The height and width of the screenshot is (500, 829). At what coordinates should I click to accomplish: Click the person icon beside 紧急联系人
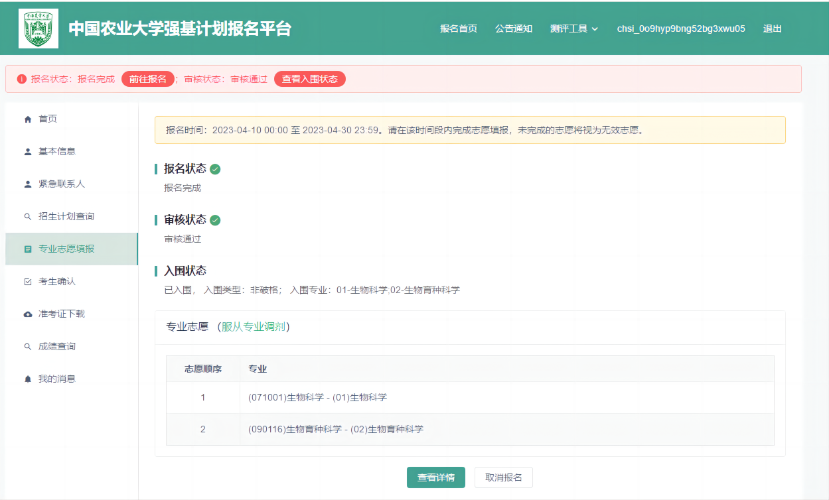tap(28, 184)
